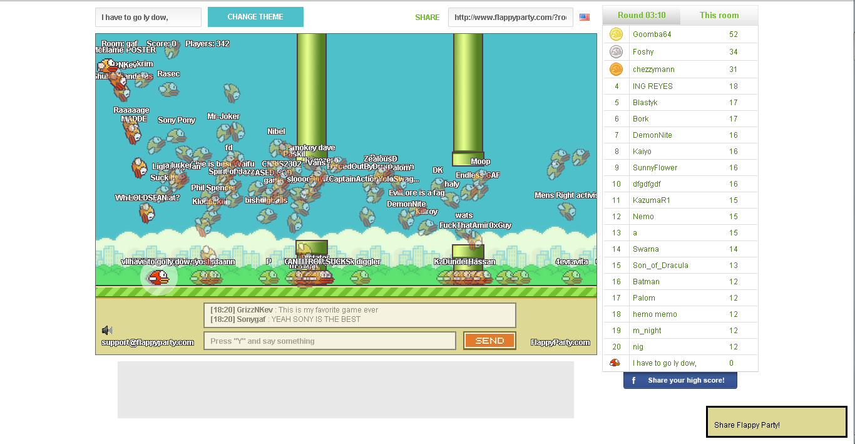Switch to the This room tab
Screen dimensions: 855x444
point(719,15)
